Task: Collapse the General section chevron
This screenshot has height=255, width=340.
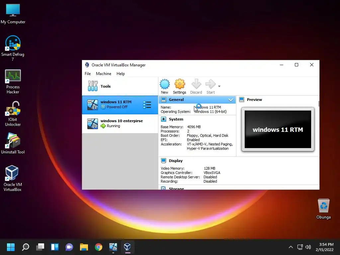Action: click(231, 100)
